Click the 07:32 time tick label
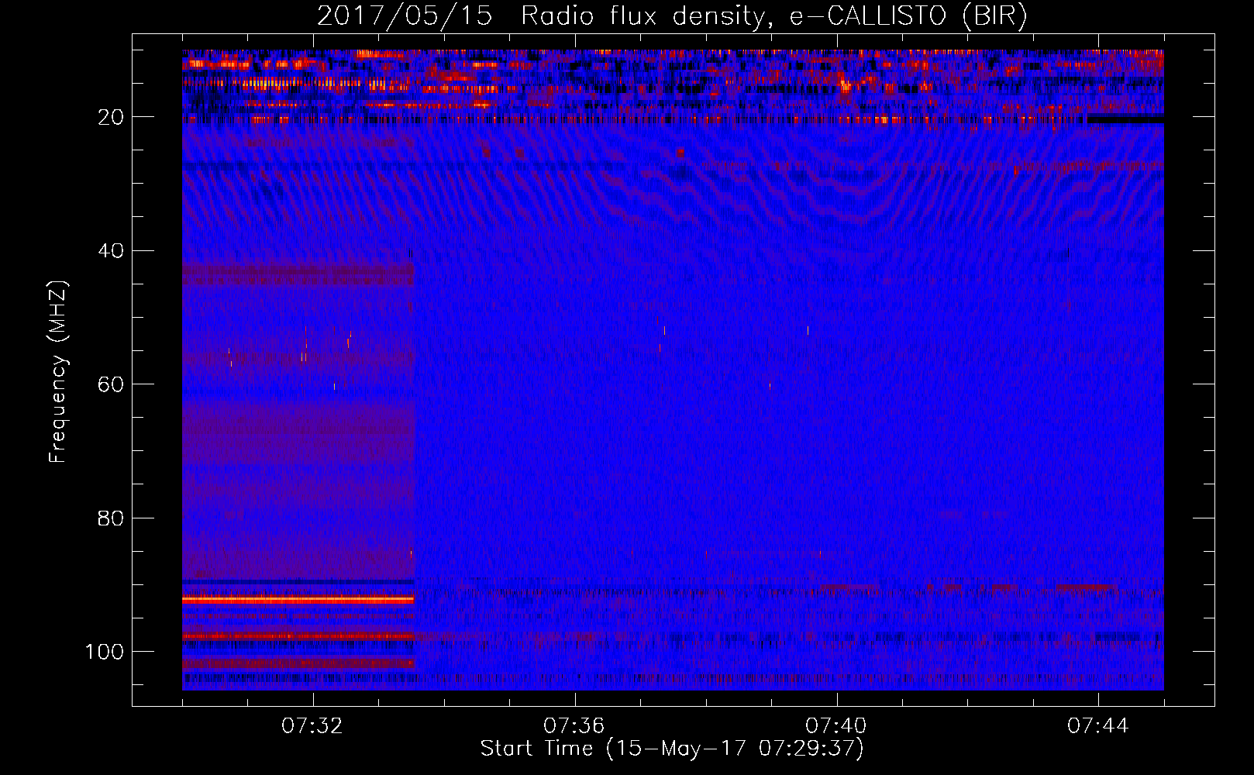Screen dimensions: 1254x775 tap(312, 726)
